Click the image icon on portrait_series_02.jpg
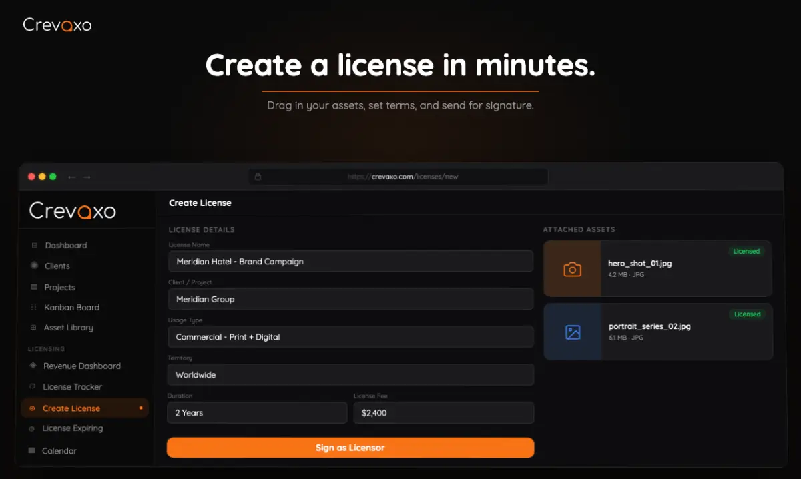Image resolution: width=801 pixels, height=479 pixels. pyautogui.click(x=573, y=332)
